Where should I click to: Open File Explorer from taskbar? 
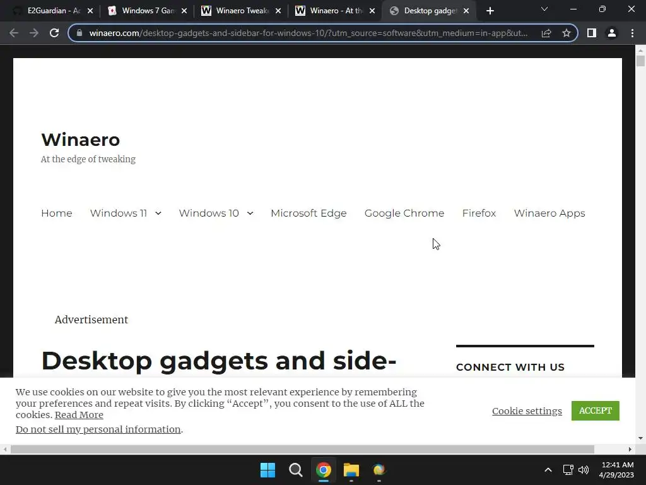(351, 470)
